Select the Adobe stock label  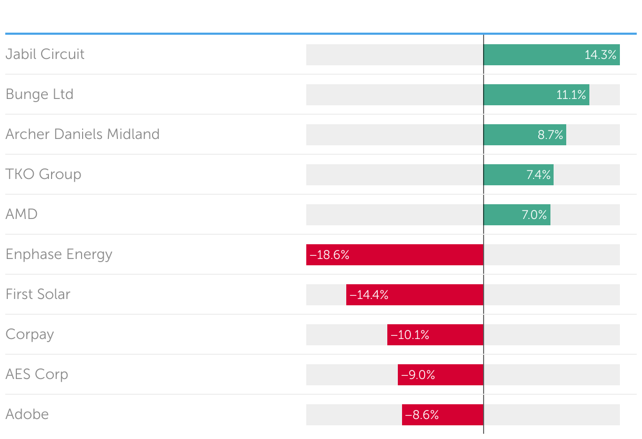[x=27, y=414]
